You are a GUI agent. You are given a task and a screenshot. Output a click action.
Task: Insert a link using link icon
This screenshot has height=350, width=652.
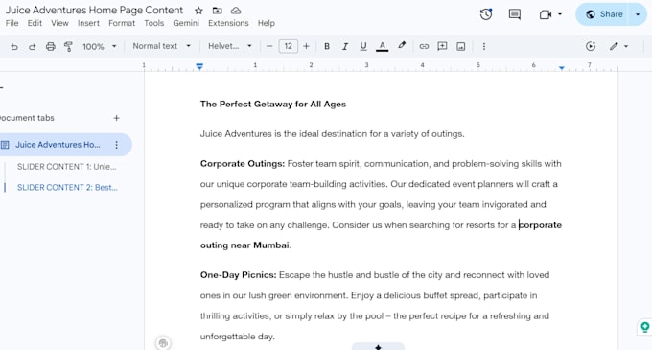[424, 46]
